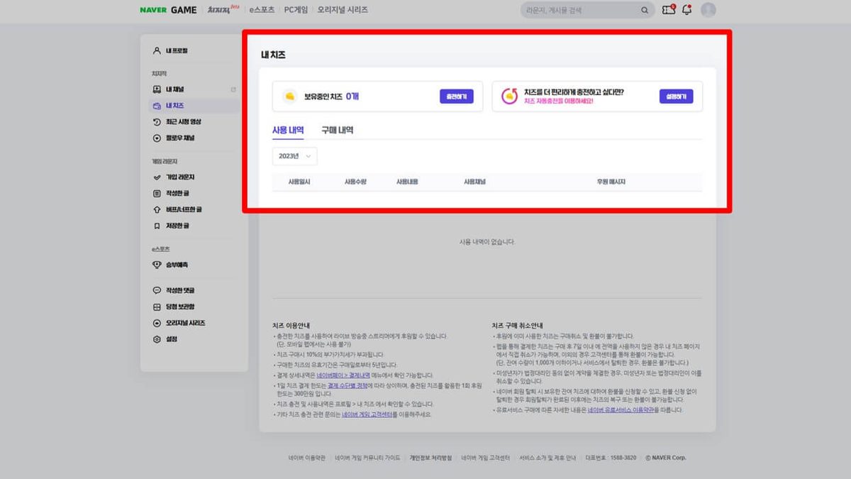The width and height of the screenshot is (851, 479).
Task: Open footer 네이버 이용약관 link
Action: point(307,458)
